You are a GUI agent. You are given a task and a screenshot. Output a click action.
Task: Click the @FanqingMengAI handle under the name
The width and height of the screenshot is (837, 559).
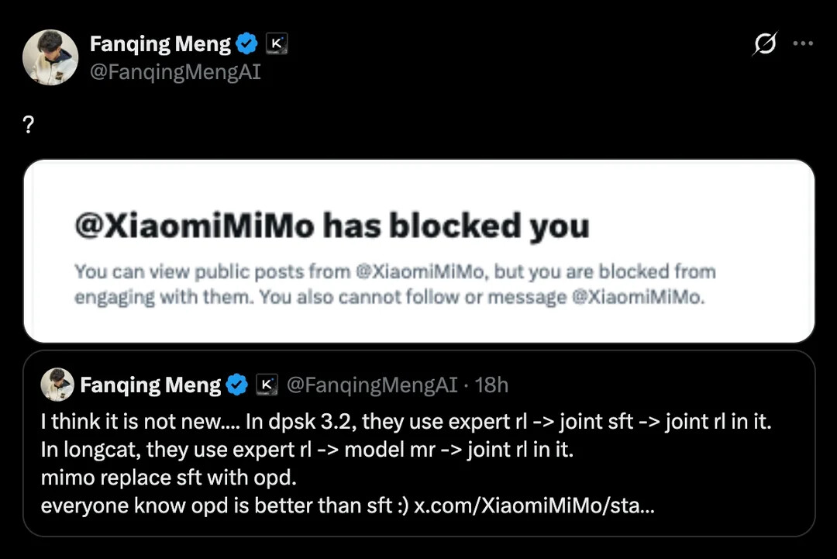[x=175, y=73]
